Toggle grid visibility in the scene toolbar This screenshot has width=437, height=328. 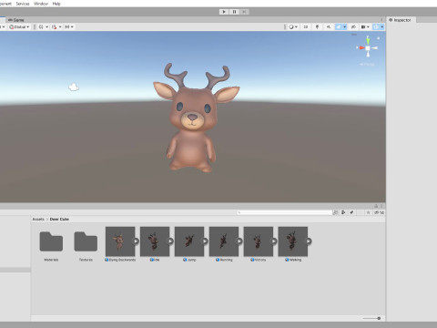click(41, 26)
